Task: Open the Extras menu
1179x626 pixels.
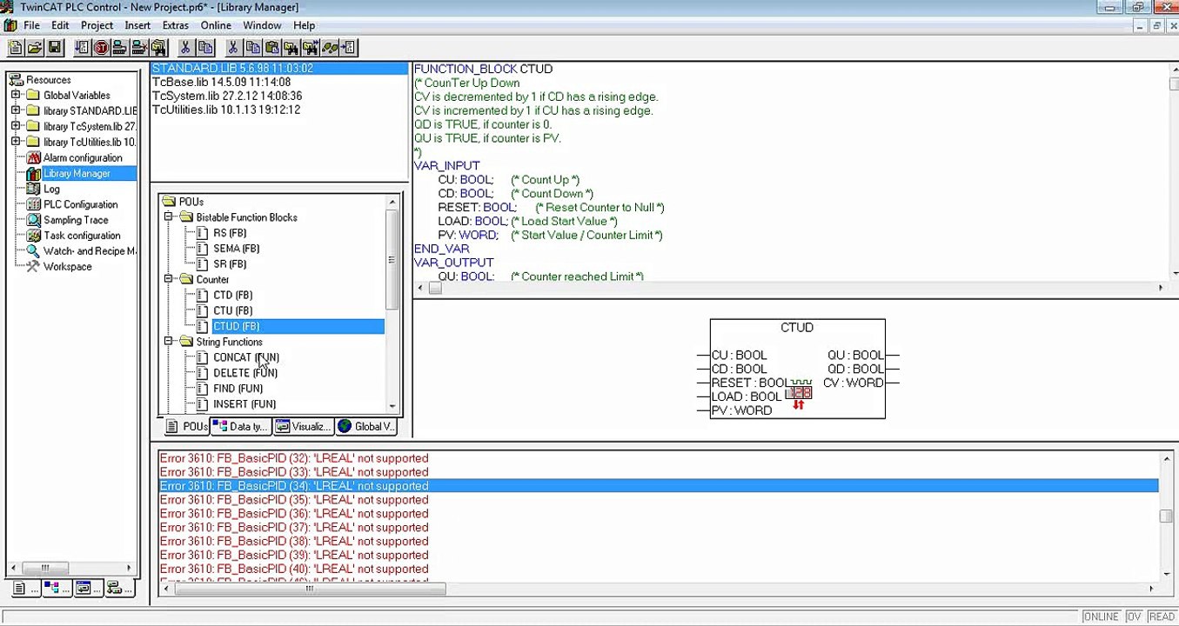Action: [175, 25]
